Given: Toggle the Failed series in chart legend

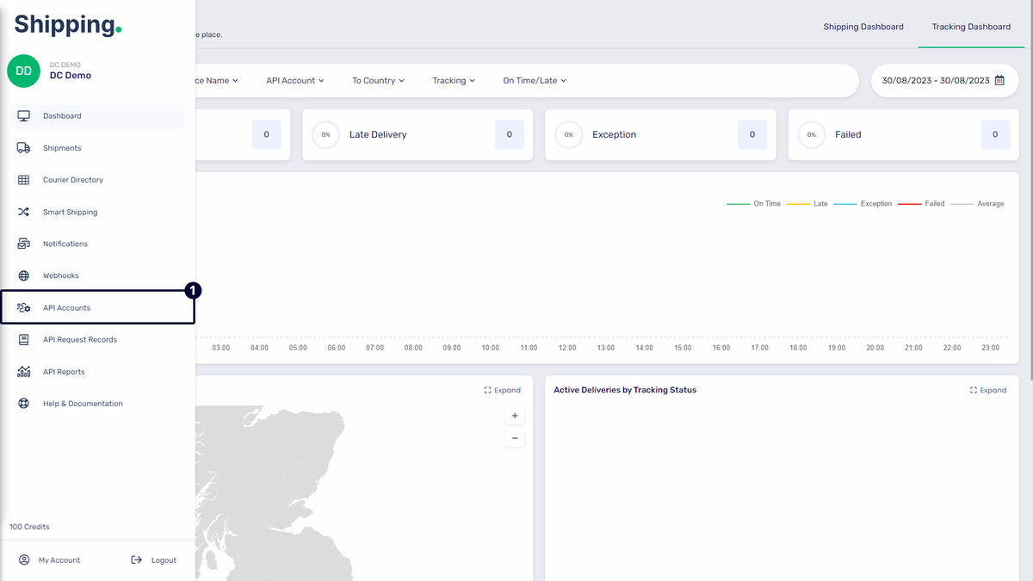Looking at the screenshot, I should click(x=922, y=204).
